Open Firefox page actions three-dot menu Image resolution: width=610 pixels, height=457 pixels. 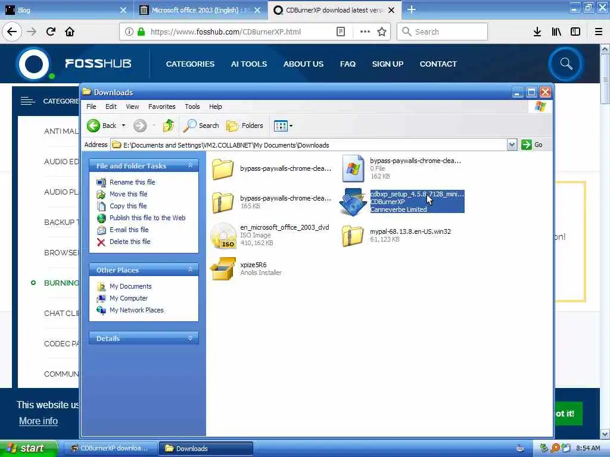point(365,32)
